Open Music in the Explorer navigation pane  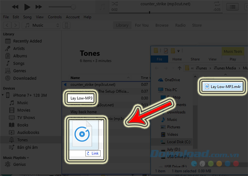coord(172,119)
